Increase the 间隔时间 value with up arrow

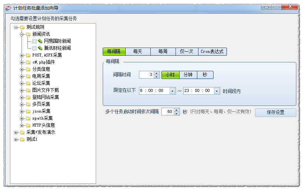[x=157, y=73]
